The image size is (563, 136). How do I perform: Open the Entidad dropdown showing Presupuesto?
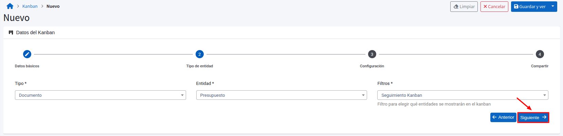pos(281,95)
